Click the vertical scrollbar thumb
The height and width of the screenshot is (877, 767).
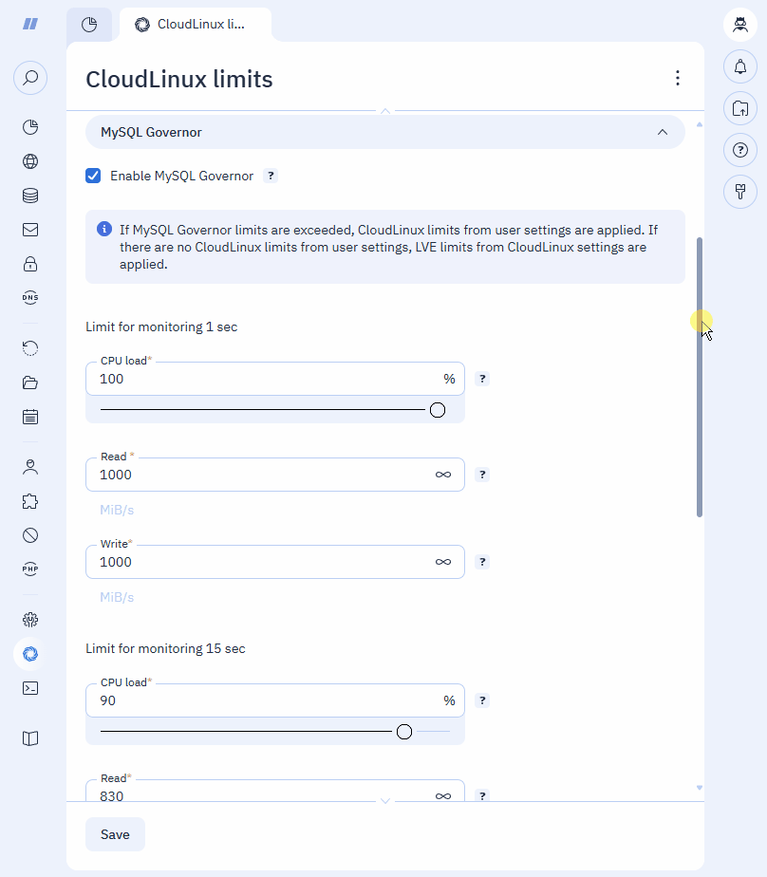click(700, 378)
